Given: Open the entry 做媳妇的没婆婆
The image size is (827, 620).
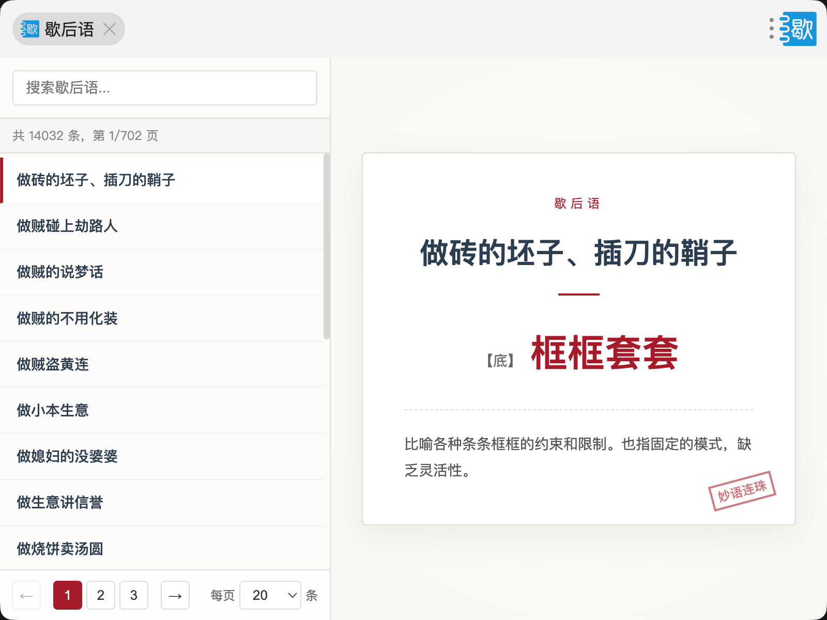Looking at the screenshot, I should 67,456.
